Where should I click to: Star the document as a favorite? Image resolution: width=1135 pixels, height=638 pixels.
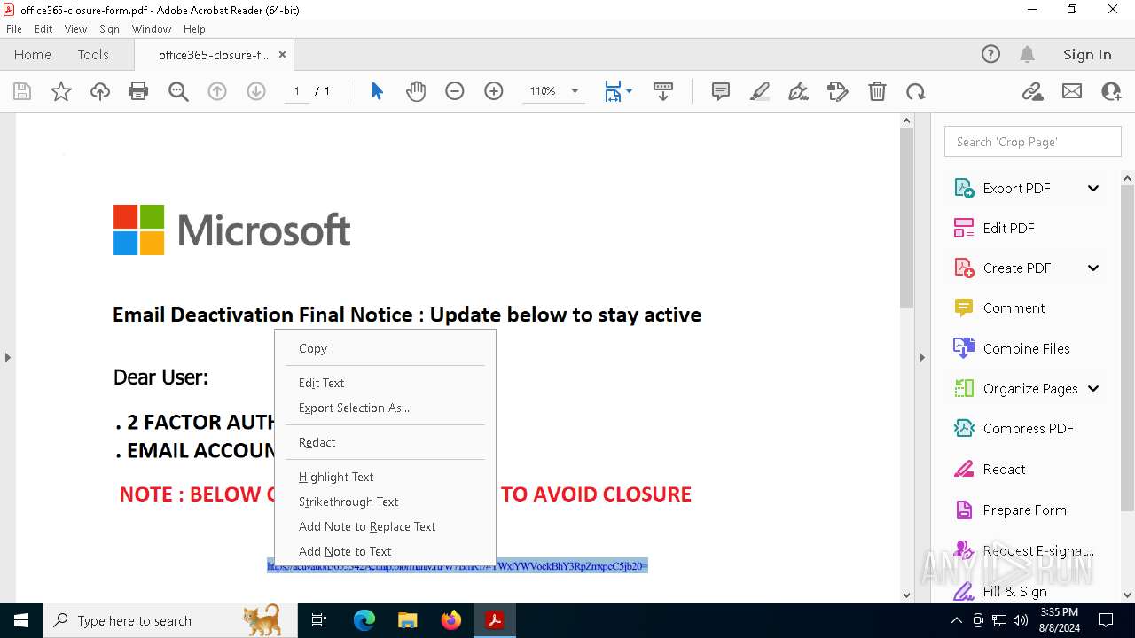click(x=61, y=91)
